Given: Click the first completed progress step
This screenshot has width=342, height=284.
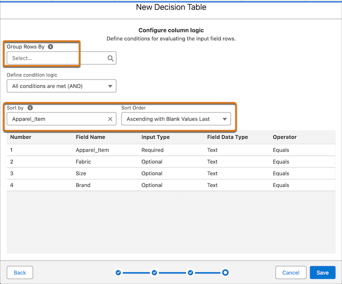Looking at the screenshot, I should click(118, 273).
